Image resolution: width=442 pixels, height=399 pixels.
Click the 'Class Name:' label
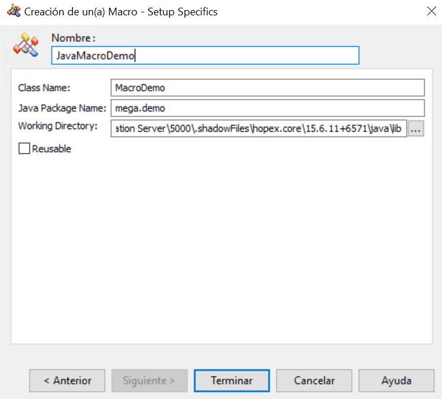point(44,88)
